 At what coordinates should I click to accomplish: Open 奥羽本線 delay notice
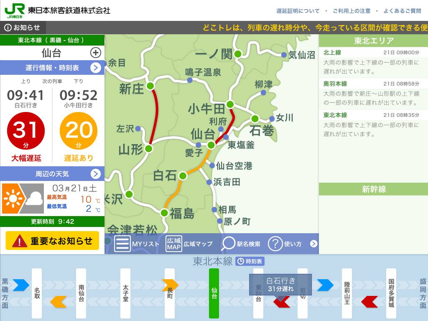[x=373, y=94]
